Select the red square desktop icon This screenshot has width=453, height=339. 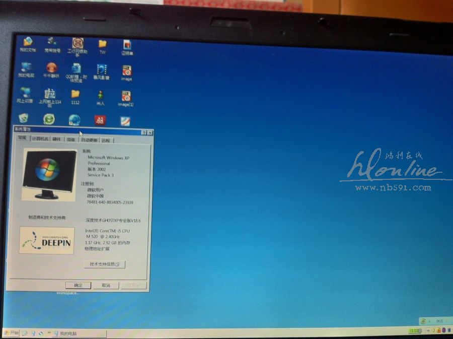tap(100, 120)
